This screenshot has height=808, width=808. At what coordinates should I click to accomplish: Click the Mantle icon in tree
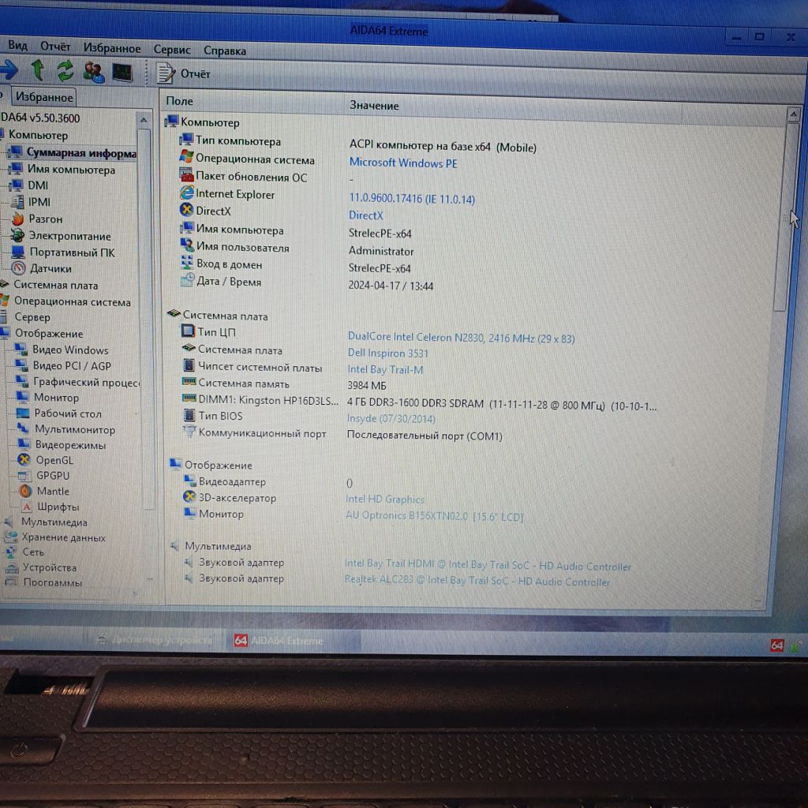click(x=25, y=491)
